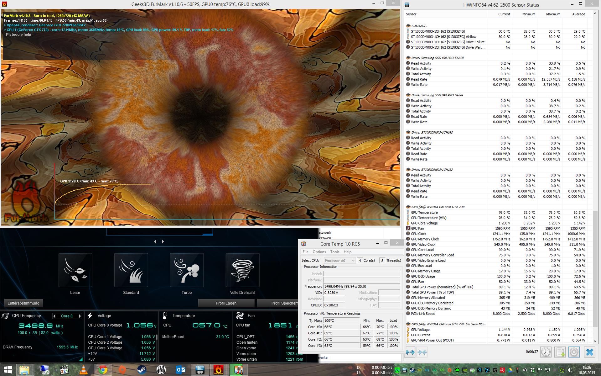Viewport: 601px width, 376px height.
Task: Open the Windows Start button
Action: [x=8, y=370]
